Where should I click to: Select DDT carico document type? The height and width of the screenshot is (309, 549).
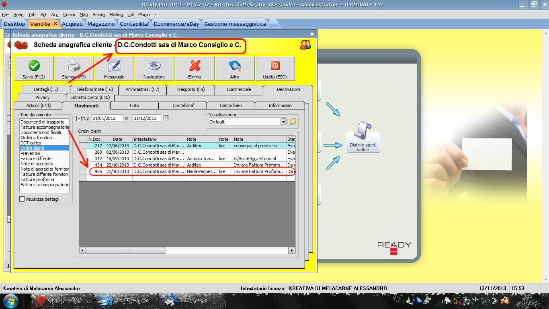[44, 143]
